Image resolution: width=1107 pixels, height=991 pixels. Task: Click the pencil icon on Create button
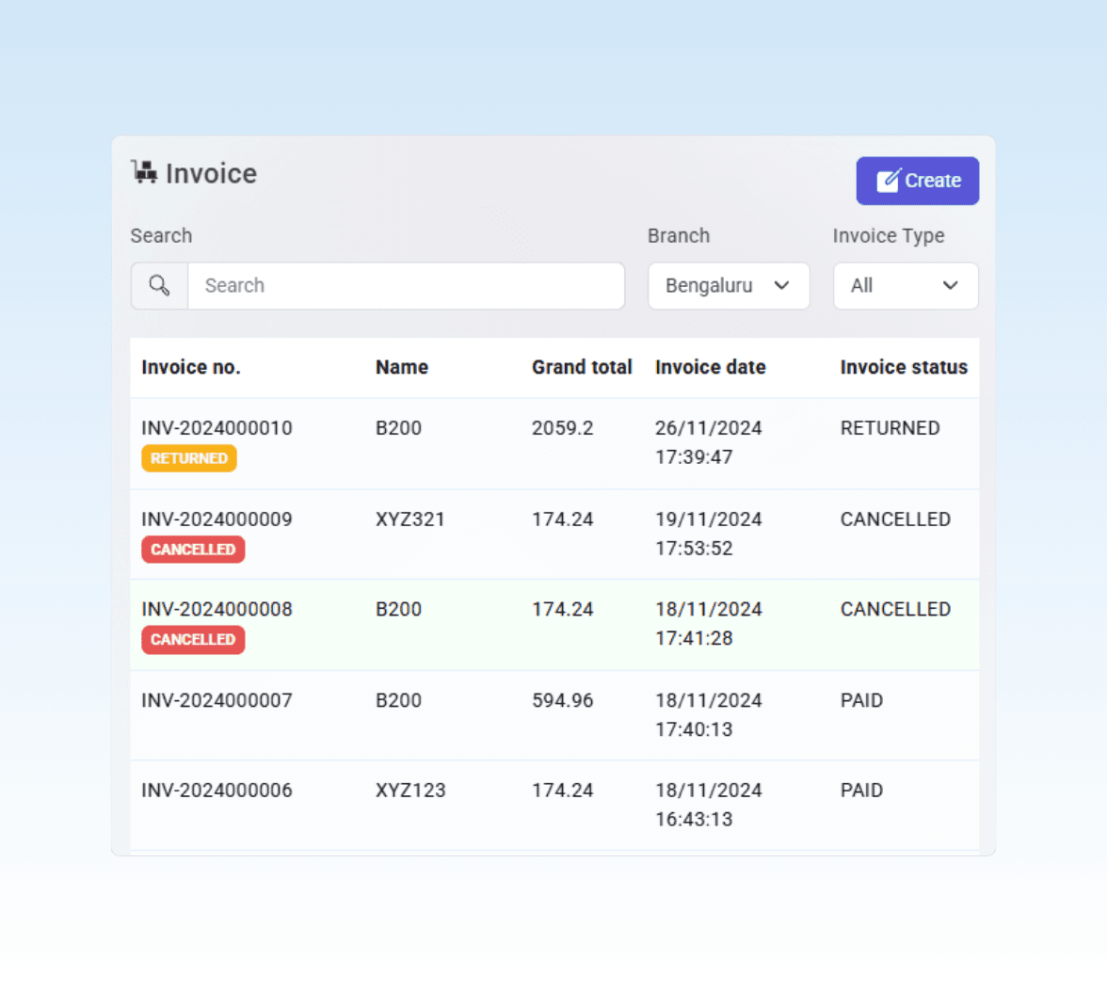888,181
